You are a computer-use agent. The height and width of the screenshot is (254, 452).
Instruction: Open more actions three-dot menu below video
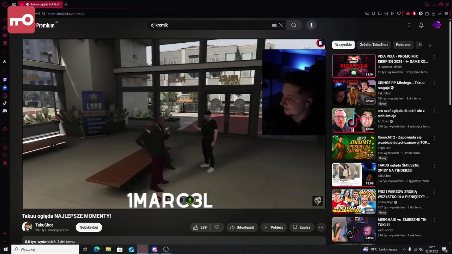click(321, 227)
